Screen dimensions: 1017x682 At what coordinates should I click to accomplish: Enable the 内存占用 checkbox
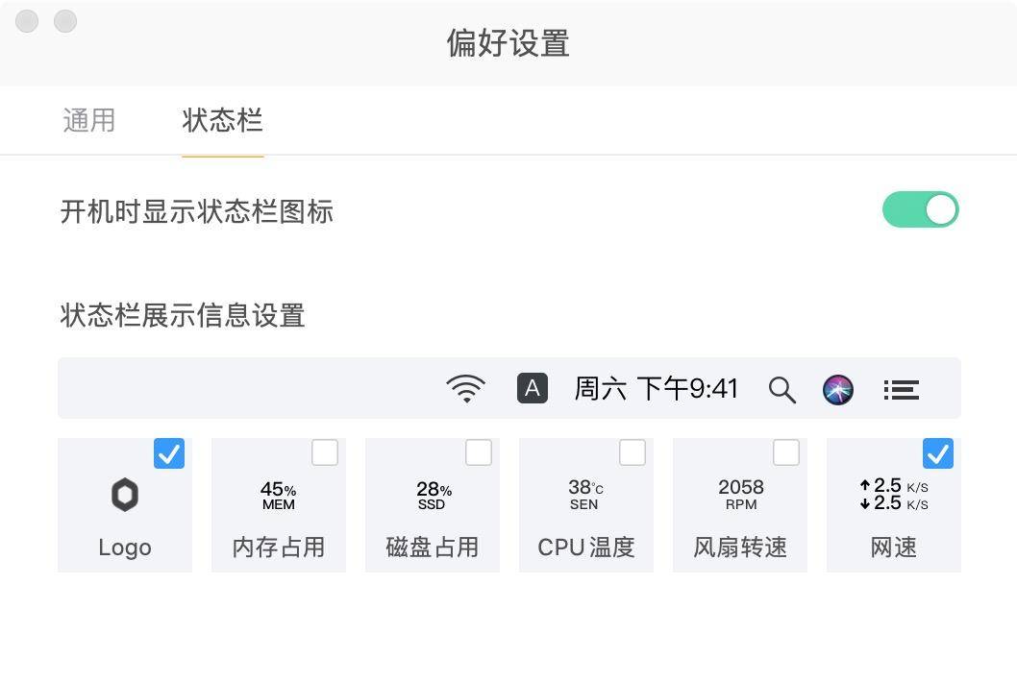(x=324, y=452)
